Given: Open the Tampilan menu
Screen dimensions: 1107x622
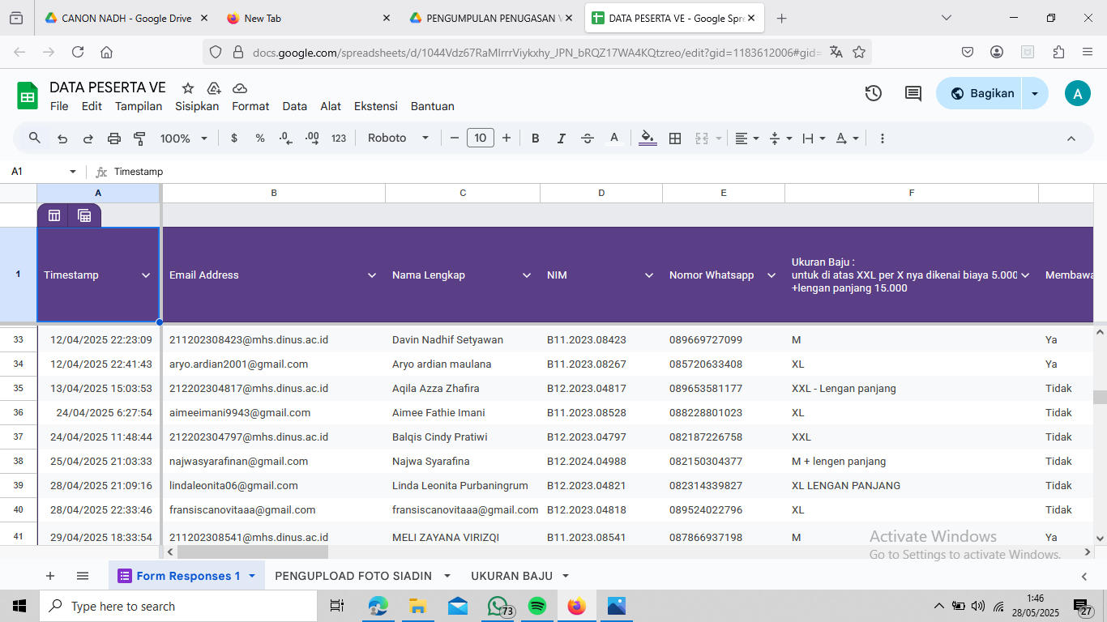Looking at the screenshot, I should coord(139,106).
